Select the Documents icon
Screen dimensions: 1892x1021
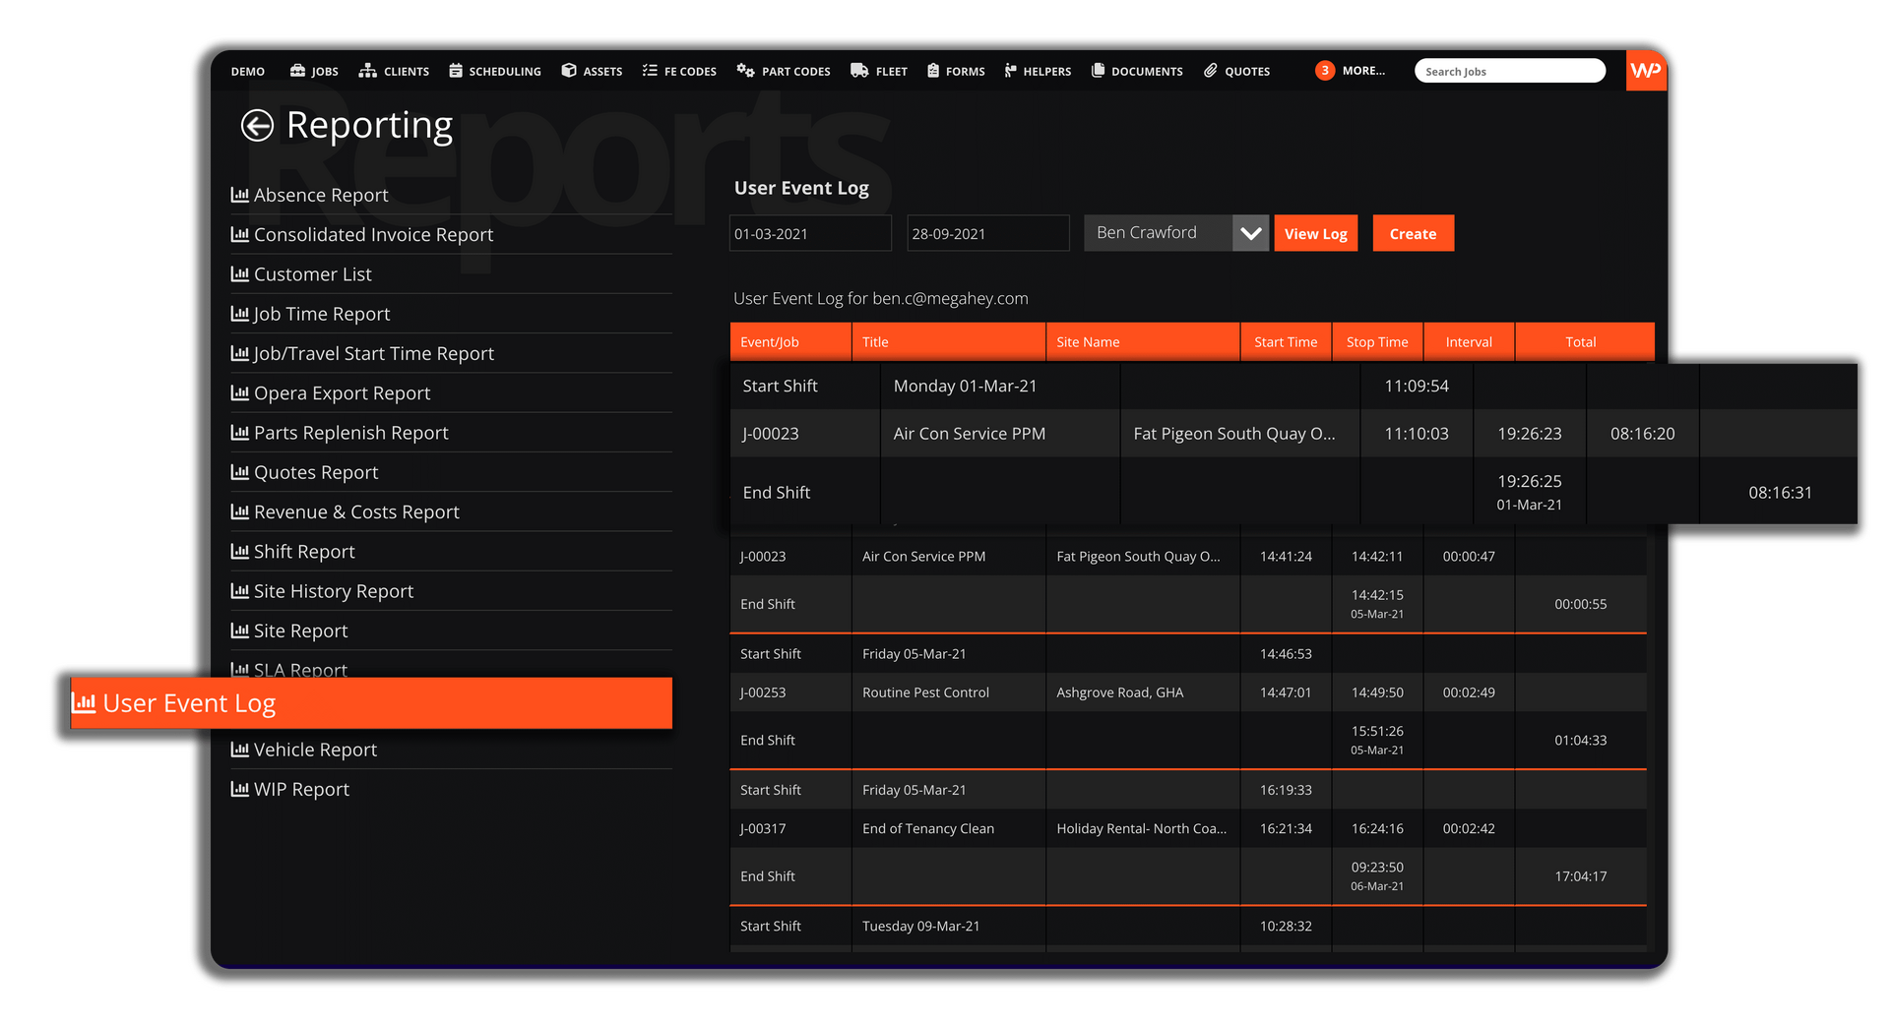coord(1097,70)
